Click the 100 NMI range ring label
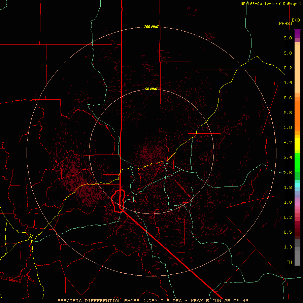 pos(151,27)
